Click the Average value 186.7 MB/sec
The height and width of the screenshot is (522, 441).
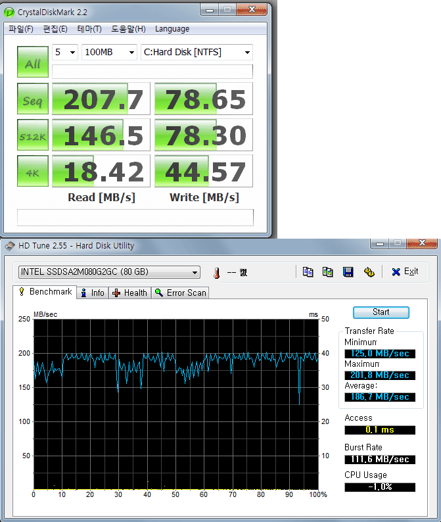[x=380, y=397]
